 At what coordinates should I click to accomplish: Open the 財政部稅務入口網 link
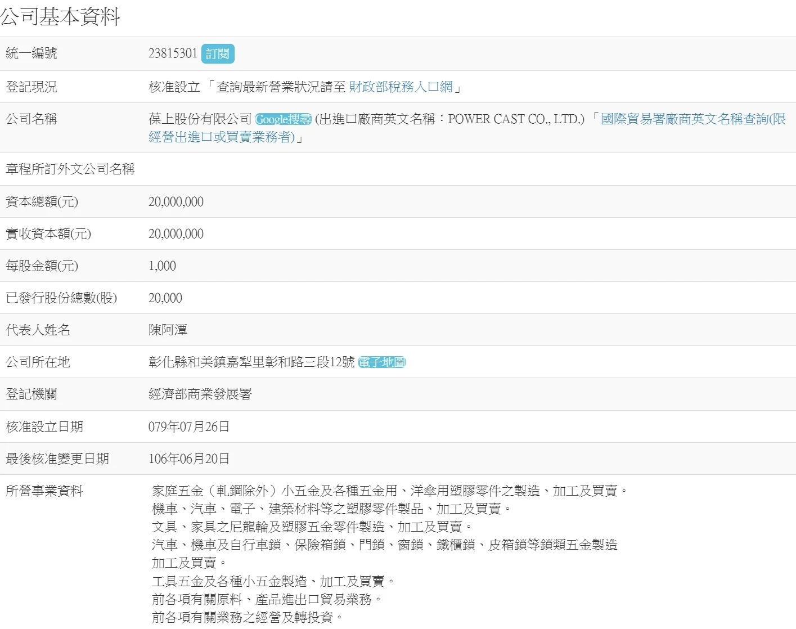tap(401, 87)
